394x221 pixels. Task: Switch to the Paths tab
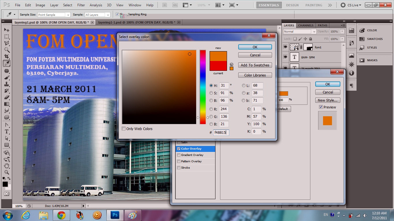pyautogui.click(x=322, y=25)
